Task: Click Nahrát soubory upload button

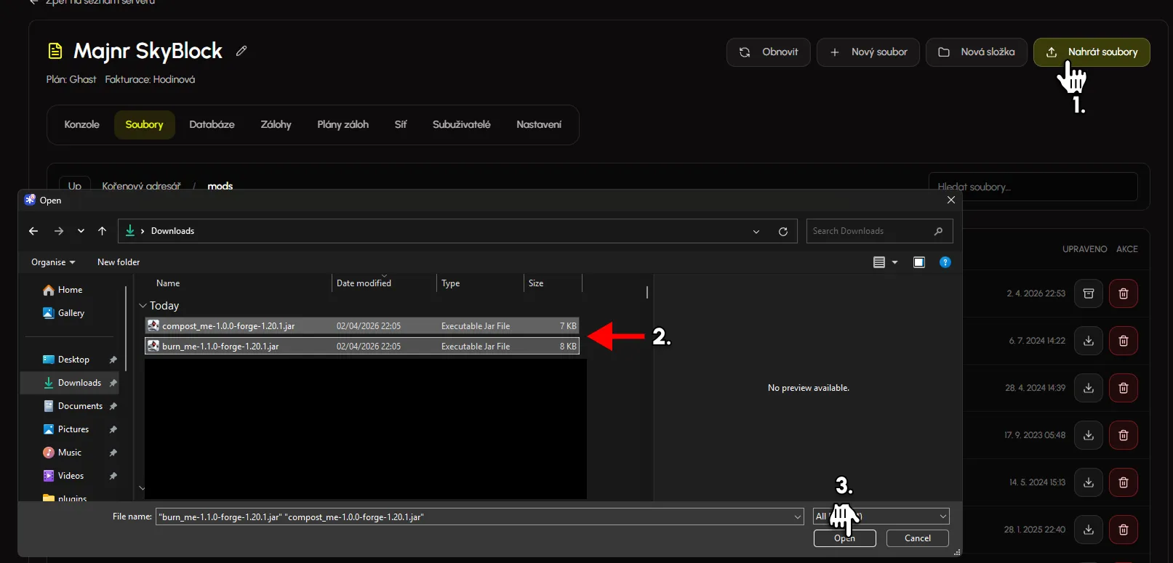Action: pyautogui.click(x=1092, y=52)
